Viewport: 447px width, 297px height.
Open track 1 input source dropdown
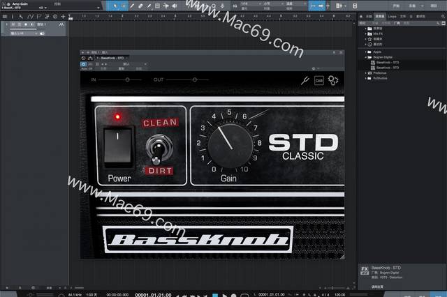coord(24,33)
